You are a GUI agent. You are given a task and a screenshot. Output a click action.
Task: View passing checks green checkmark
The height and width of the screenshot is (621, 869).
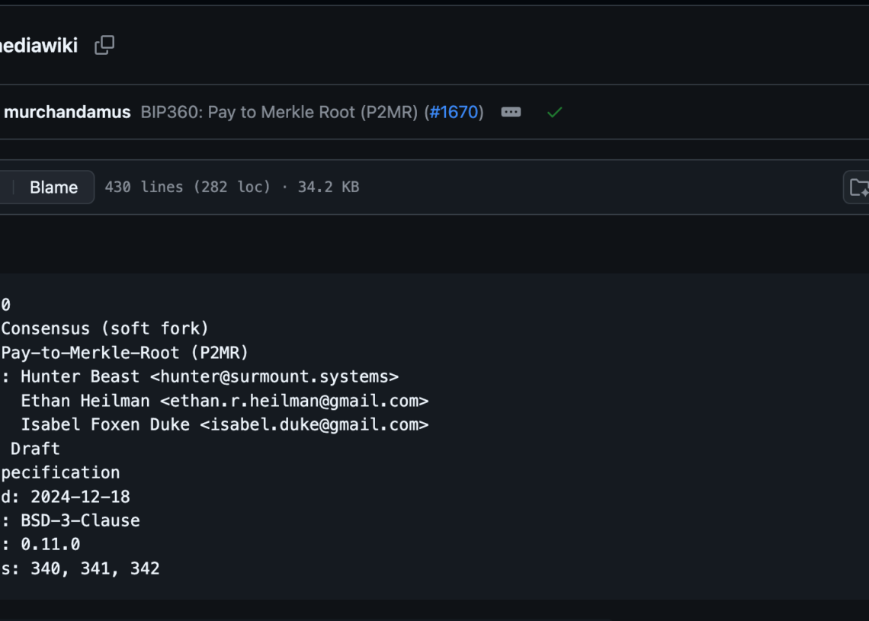point(555,113)
